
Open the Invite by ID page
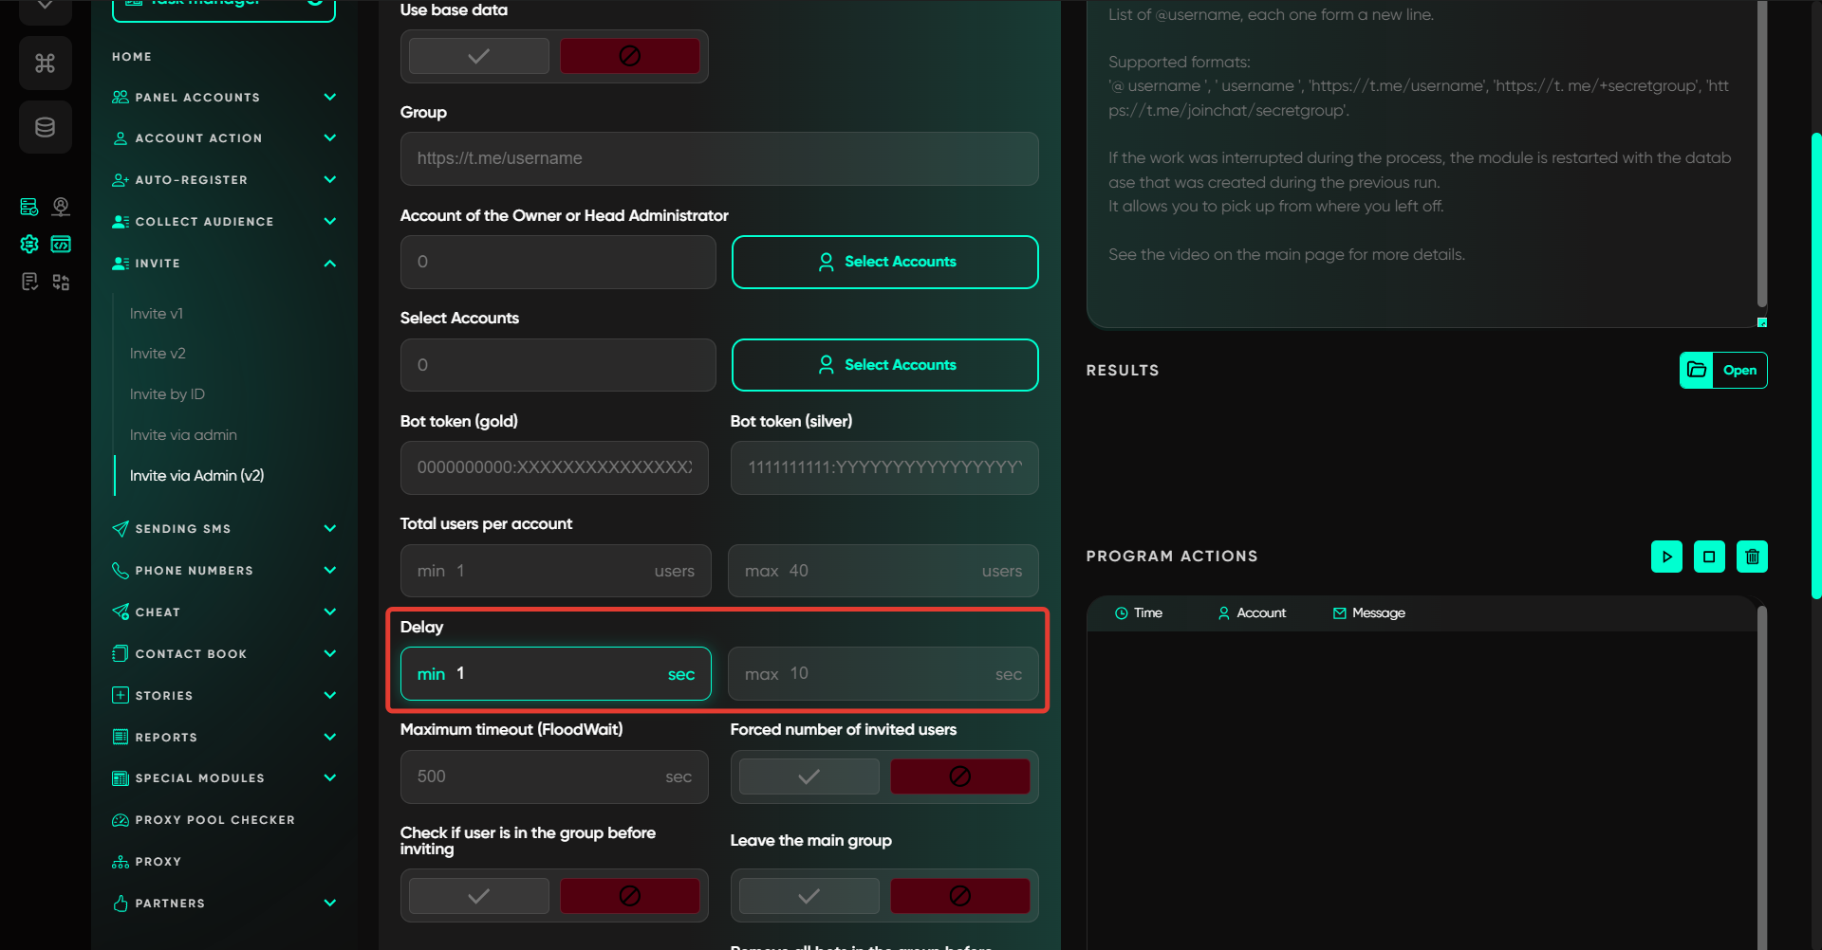pos(167,394)
